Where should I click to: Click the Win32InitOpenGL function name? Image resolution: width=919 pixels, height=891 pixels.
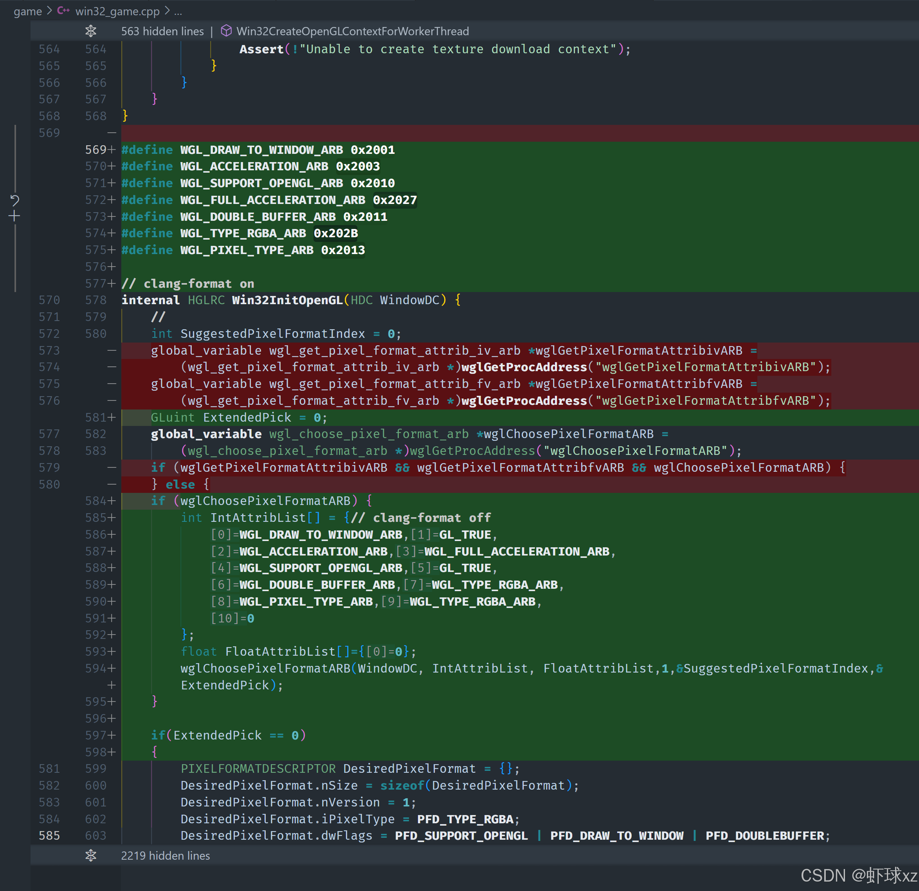tap(287, 300)
